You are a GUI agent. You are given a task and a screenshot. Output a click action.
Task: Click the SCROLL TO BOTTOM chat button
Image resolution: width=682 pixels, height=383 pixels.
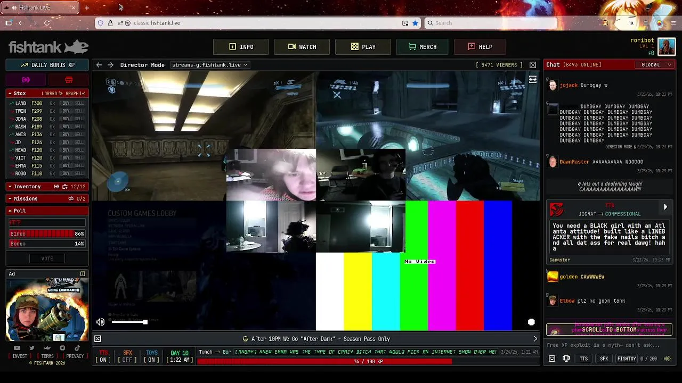pyautogui.click(x=609, y=330)
